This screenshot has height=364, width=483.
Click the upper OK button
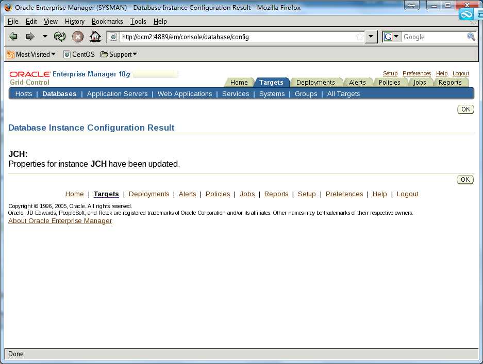pos(466,109)
